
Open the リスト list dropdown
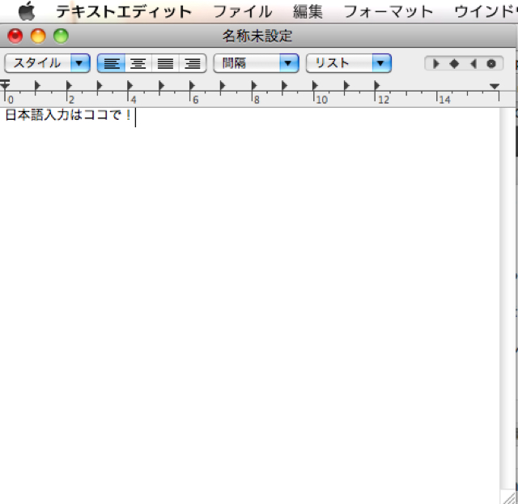[x=348, y=63]
